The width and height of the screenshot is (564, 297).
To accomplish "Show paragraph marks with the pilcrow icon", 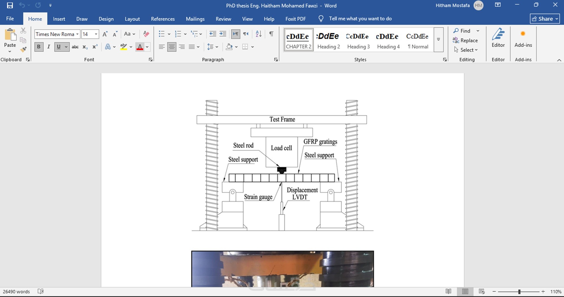I will point(271,34).
